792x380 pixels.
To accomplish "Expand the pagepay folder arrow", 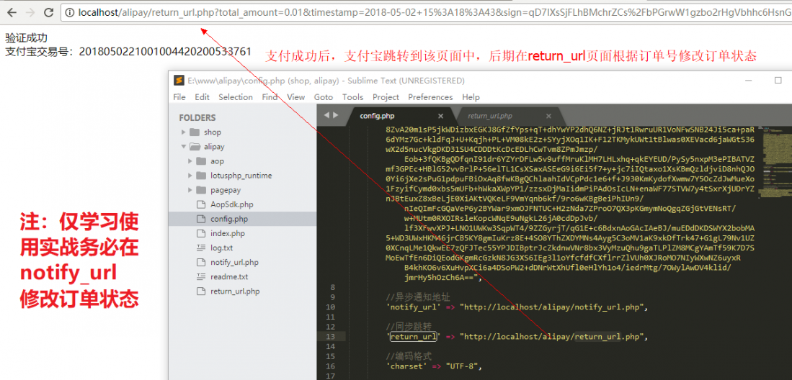I will [x=190, y=190].
